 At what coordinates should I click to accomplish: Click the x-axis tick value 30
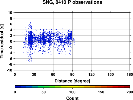click(34, 74)
